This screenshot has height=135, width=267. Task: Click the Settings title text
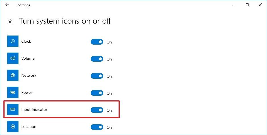pyautogui.click(x=24, y=5)
